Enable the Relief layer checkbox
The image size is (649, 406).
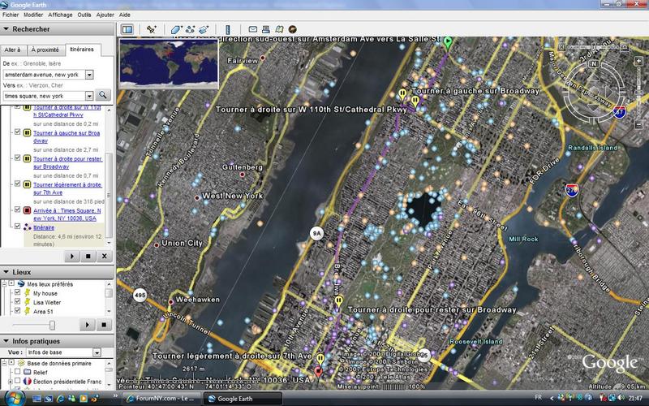point(17,371)
